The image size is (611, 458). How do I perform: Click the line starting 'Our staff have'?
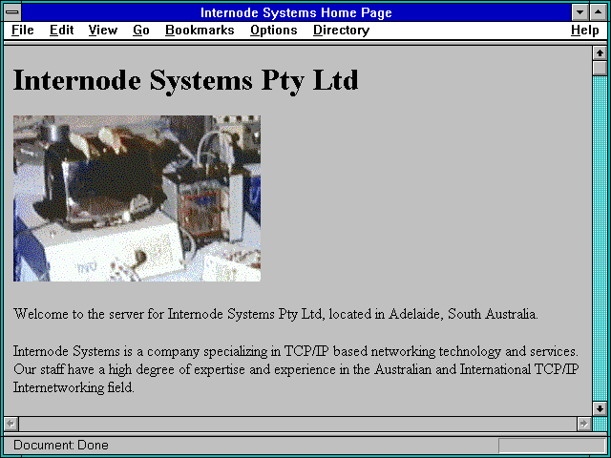[296, 369]
